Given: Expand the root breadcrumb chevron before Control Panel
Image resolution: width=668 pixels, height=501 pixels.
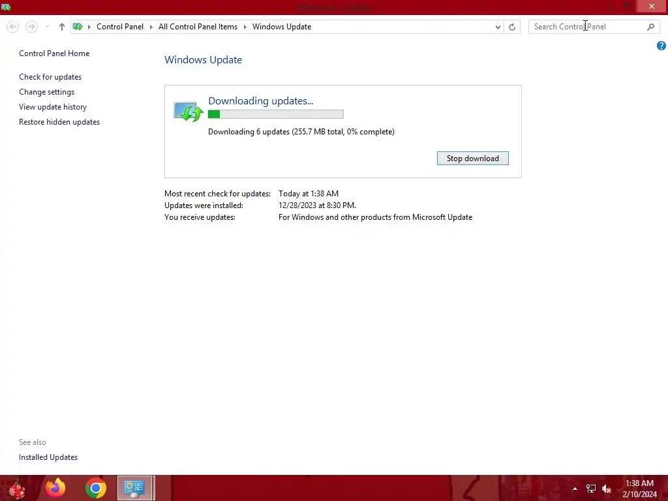Looking at the screenshot, I should coord(89,27).
